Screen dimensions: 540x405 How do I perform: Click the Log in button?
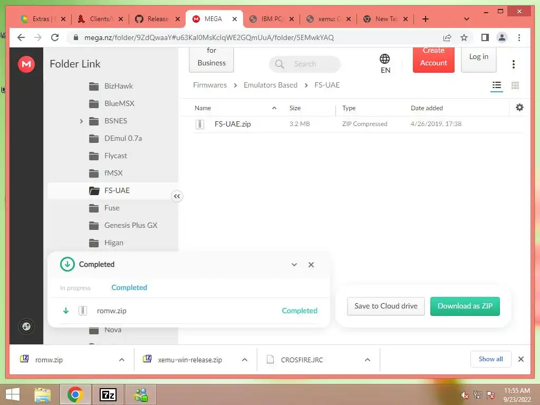click(x=479, y=59)
